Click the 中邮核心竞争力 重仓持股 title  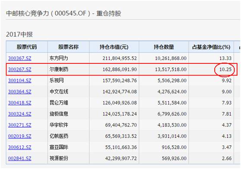click(x=63, y=13)
